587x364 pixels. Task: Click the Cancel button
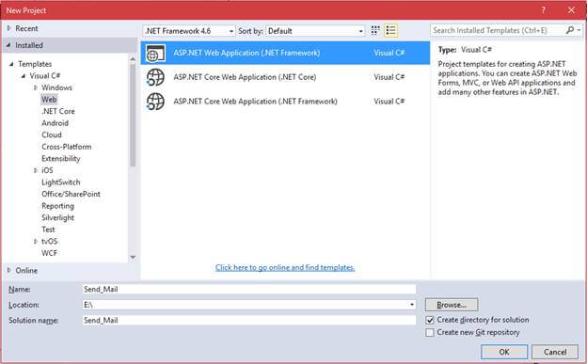coord(555,352)
